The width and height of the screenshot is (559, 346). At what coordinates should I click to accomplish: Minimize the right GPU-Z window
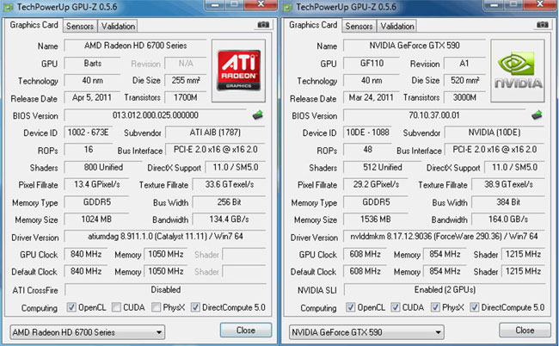(494, 4)
